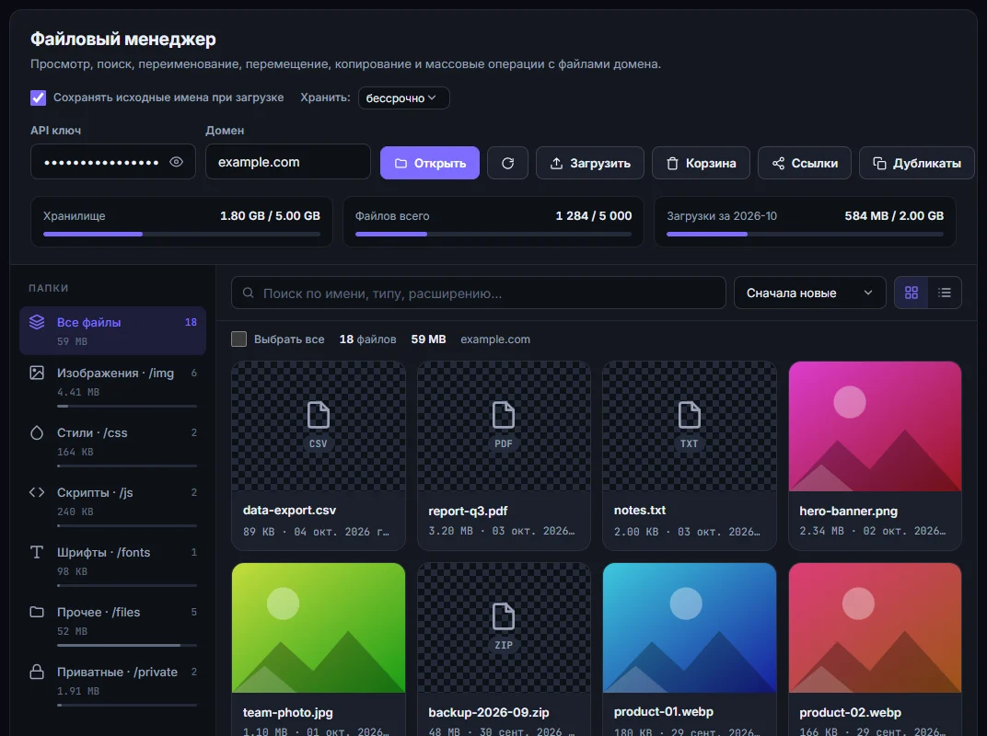Click the layers icon beside Все файлы

pyautogui.click(x=37, y=322)
